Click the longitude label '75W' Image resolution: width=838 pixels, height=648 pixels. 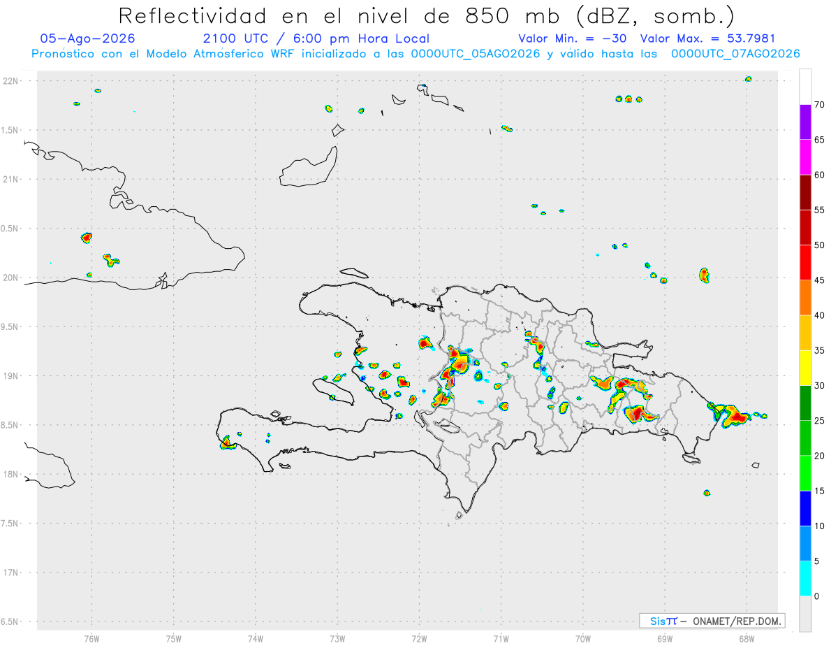tap(174, 638)
